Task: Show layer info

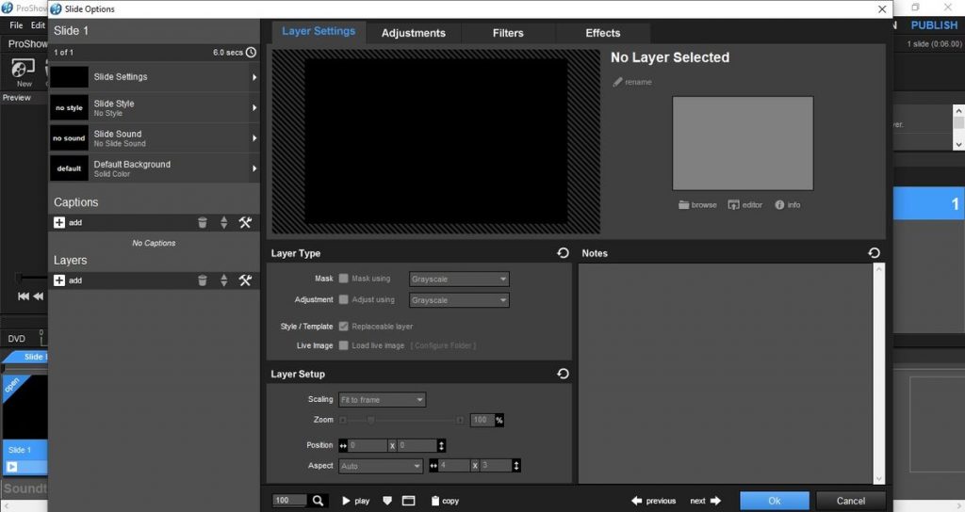Action: (x=787, y=204)
